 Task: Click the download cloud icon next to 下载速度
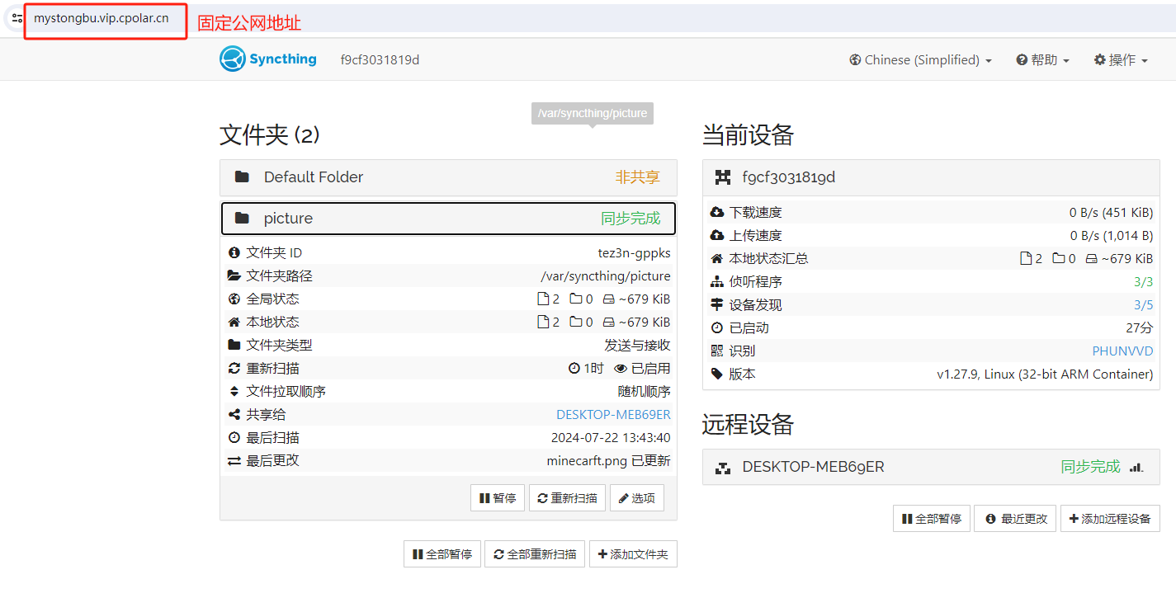pos(717,212)
